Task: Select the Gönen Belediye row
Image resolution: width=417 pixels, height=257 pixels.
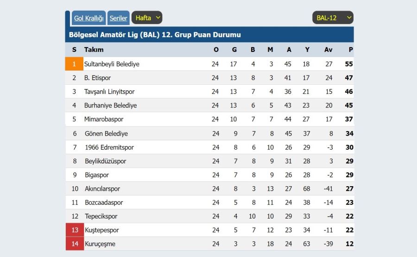Action: 209,133
